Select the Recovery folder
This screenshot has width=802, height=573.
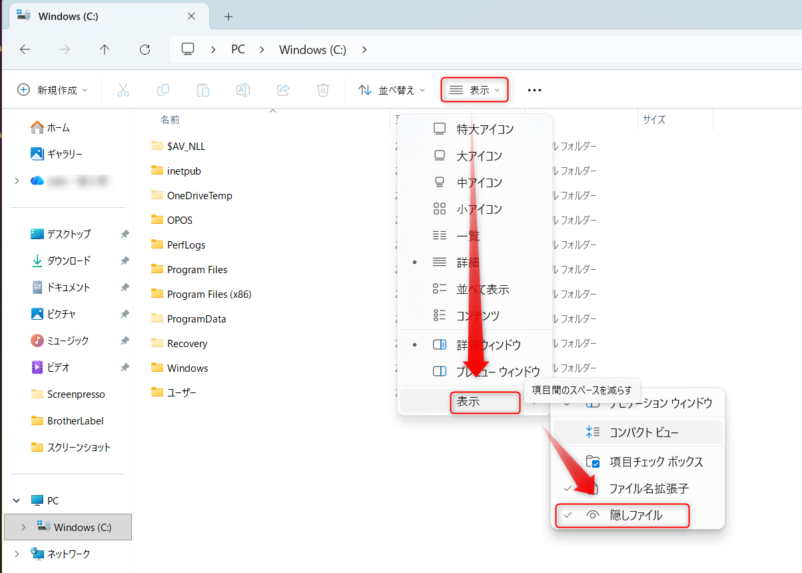click(179, 343)
